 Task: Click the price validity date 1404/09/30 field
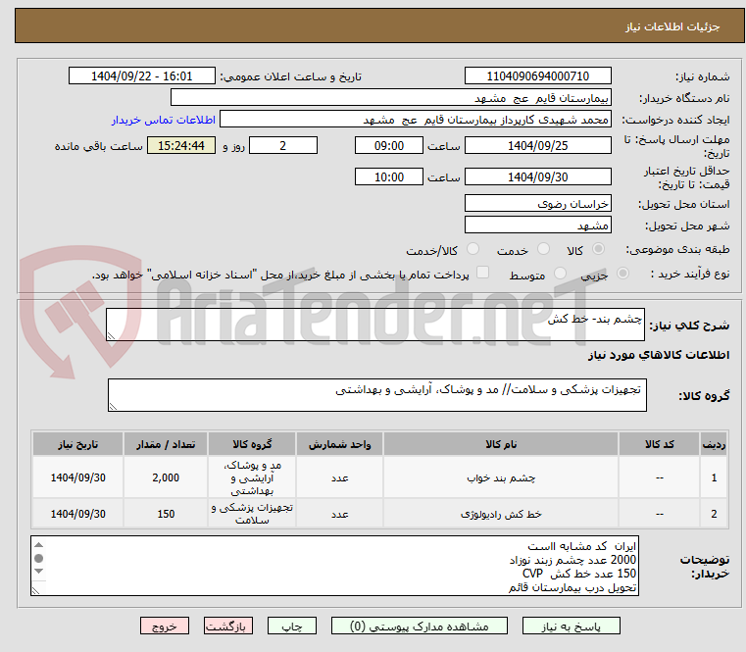click(537, 177)
